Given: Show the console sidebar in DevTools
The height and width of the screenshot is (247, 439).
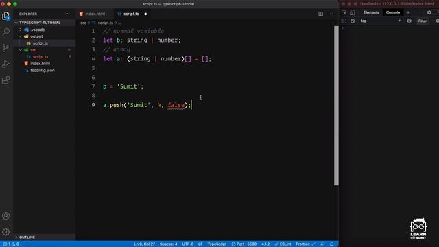Looking at the screenshot, I should (x=344, y=21).
